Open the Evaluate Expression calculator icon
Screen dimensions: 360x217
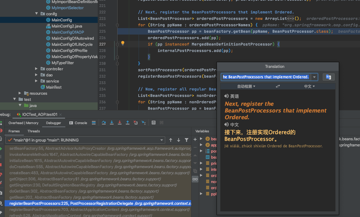(154, 123)
